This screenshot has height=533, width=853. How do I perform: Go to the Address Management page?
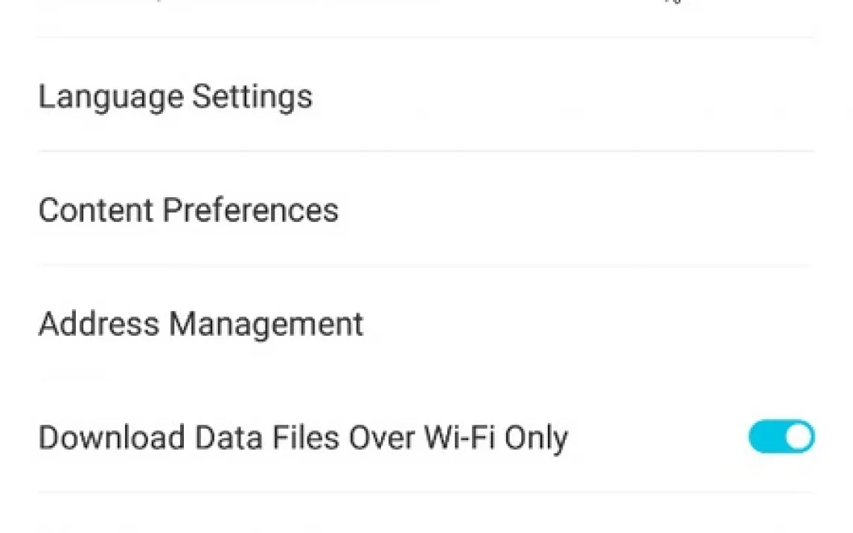tap(201, 325)
